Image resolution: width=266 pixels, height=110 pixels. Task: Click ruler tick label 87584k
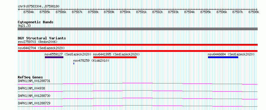pos(29,12)
